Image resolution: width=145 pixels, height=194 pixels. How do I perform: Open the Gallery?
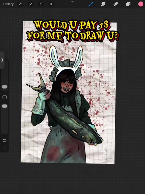8,4
